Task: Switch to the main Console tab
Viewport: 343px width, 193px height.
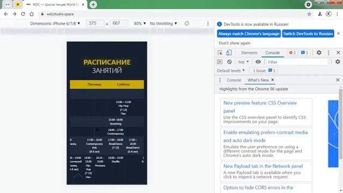Action: tap(273, 53)
